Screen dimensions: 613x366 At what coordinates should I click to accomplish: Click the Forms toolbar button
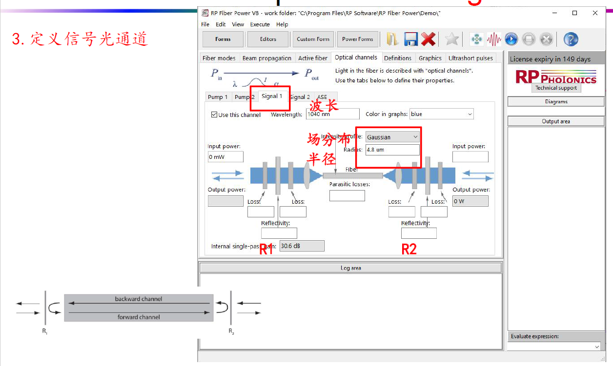[223, 39]
